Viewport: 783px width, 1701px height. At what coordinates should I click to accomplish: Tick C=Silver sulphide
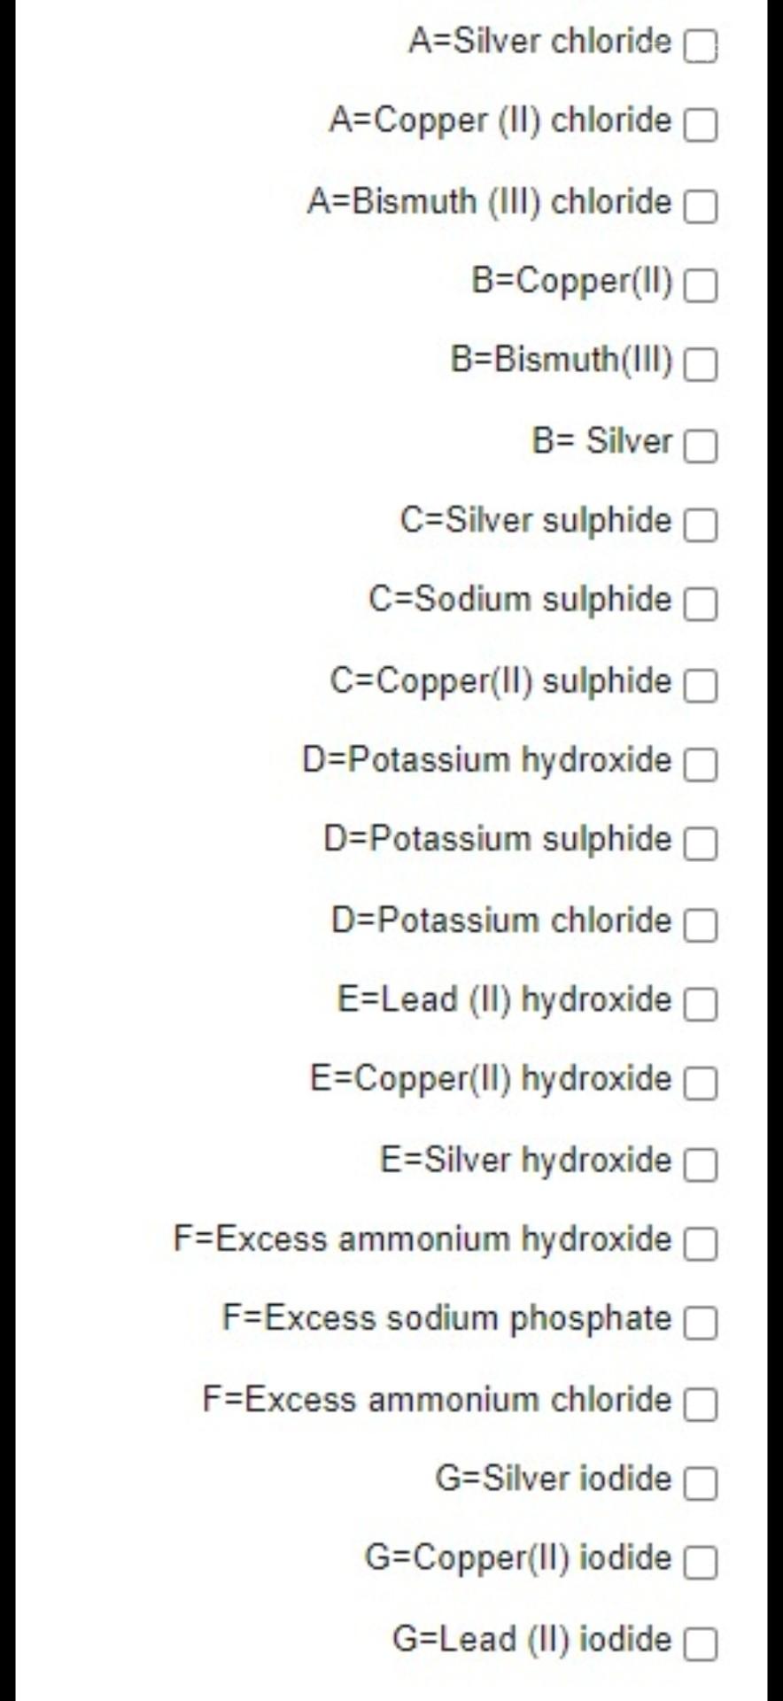[x=701, y=526]
